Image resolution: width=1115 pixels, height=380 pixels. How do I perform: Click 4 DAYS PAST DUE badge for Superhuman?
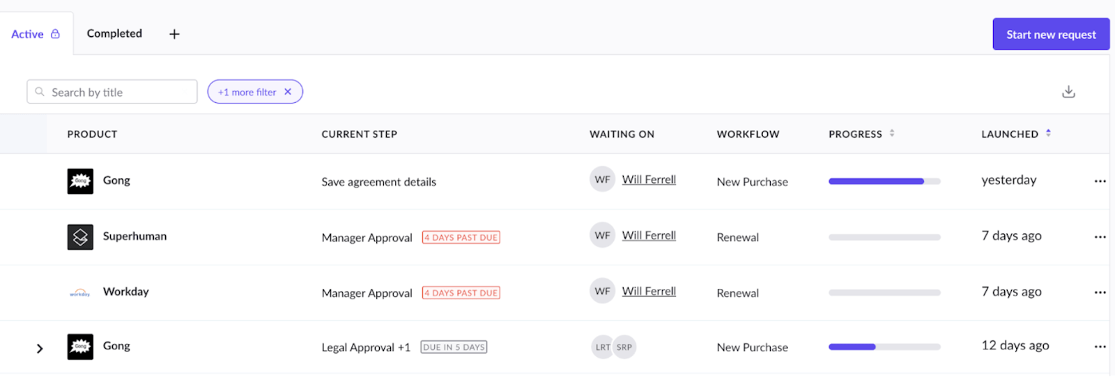click(x=461, y=237)
